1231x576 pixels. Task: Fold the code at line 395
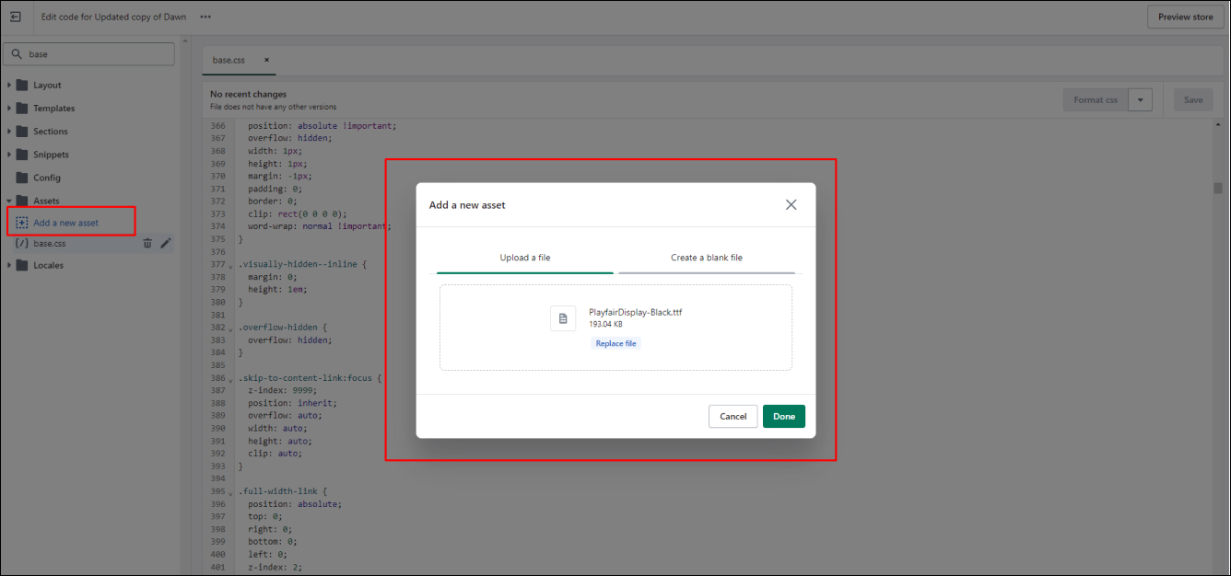231,493
